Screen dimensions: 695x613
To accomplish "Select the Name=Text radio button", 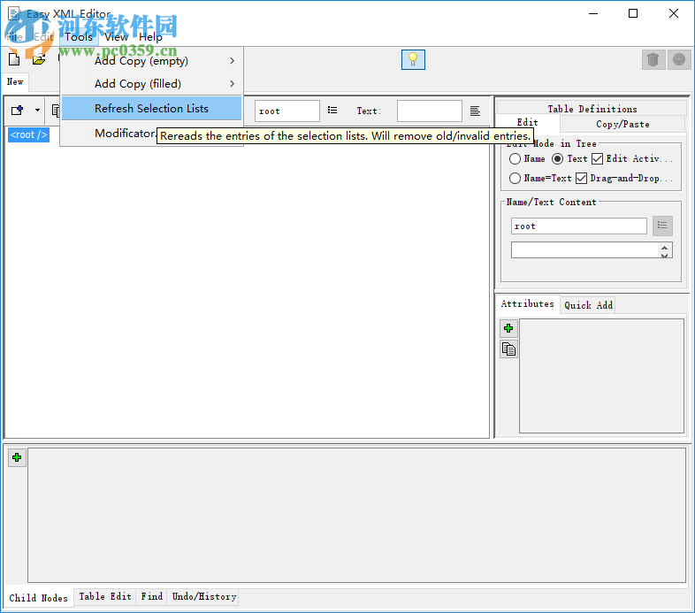I will (x=515, y=179).
